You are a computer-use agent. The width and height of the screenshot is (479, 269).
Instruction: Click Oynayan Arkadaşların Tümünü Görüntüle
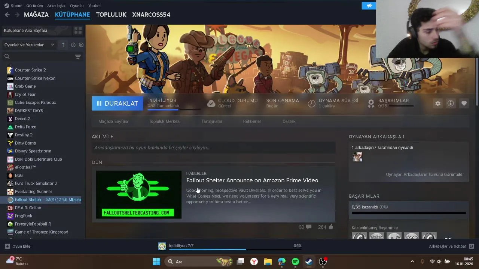click(x=424, y=174)
